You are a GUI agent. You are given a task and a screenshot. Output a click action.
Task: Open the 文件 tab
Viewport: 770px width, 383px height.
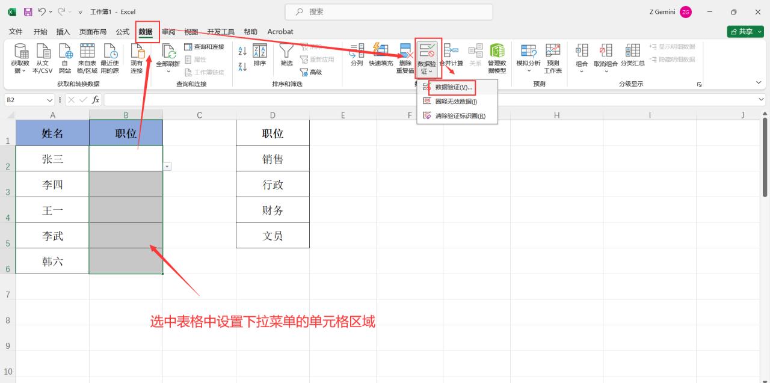click(x=16, y=32)
